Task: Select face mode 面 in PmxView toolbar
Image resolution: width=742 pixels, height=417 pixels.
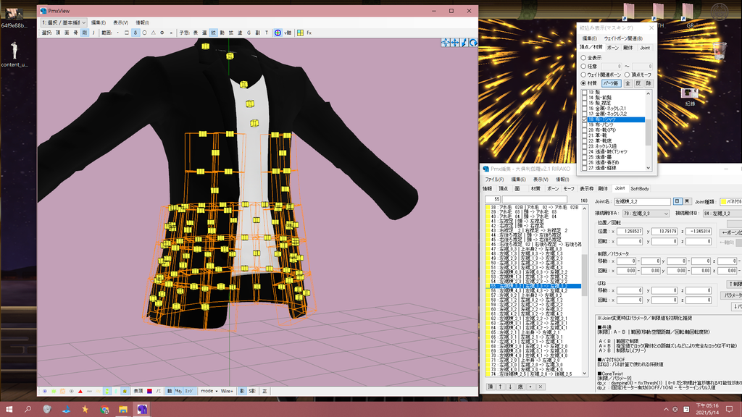Action: tap(67, 33)
